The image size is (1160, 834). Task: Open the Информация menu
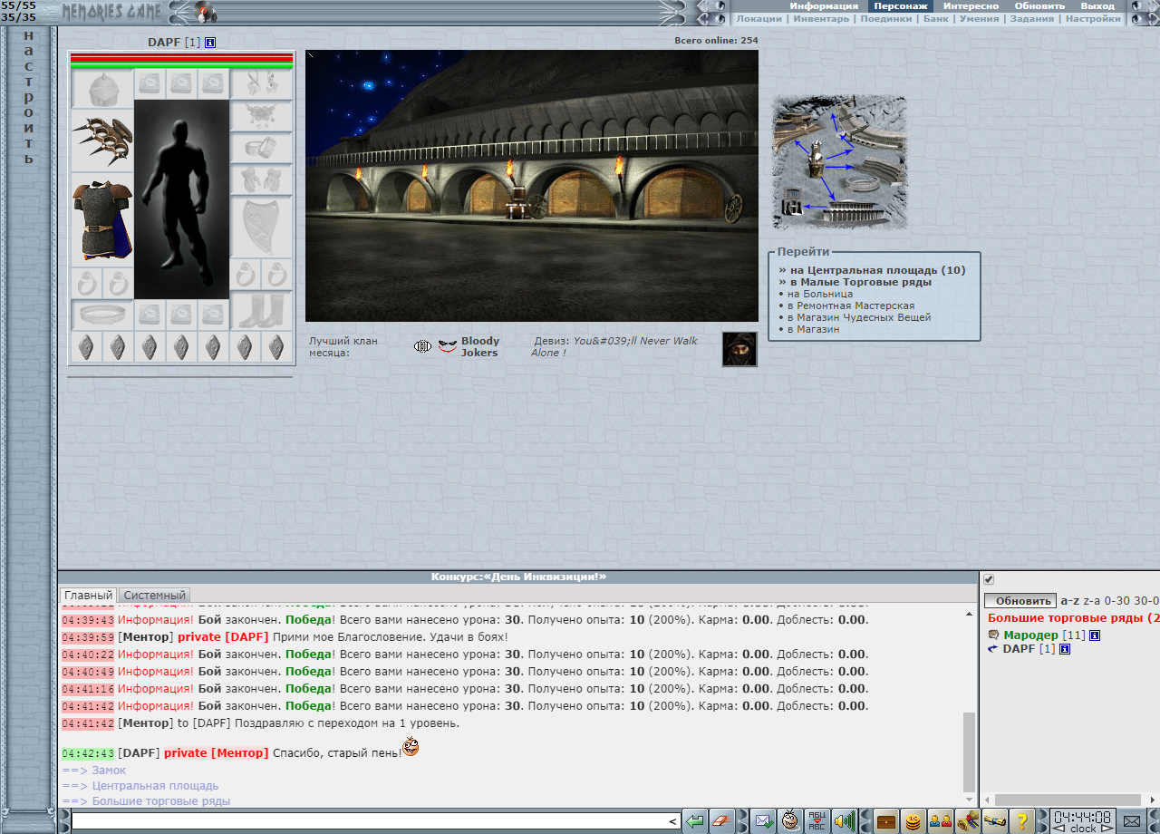pyautogui.click(x=823, y=5)
